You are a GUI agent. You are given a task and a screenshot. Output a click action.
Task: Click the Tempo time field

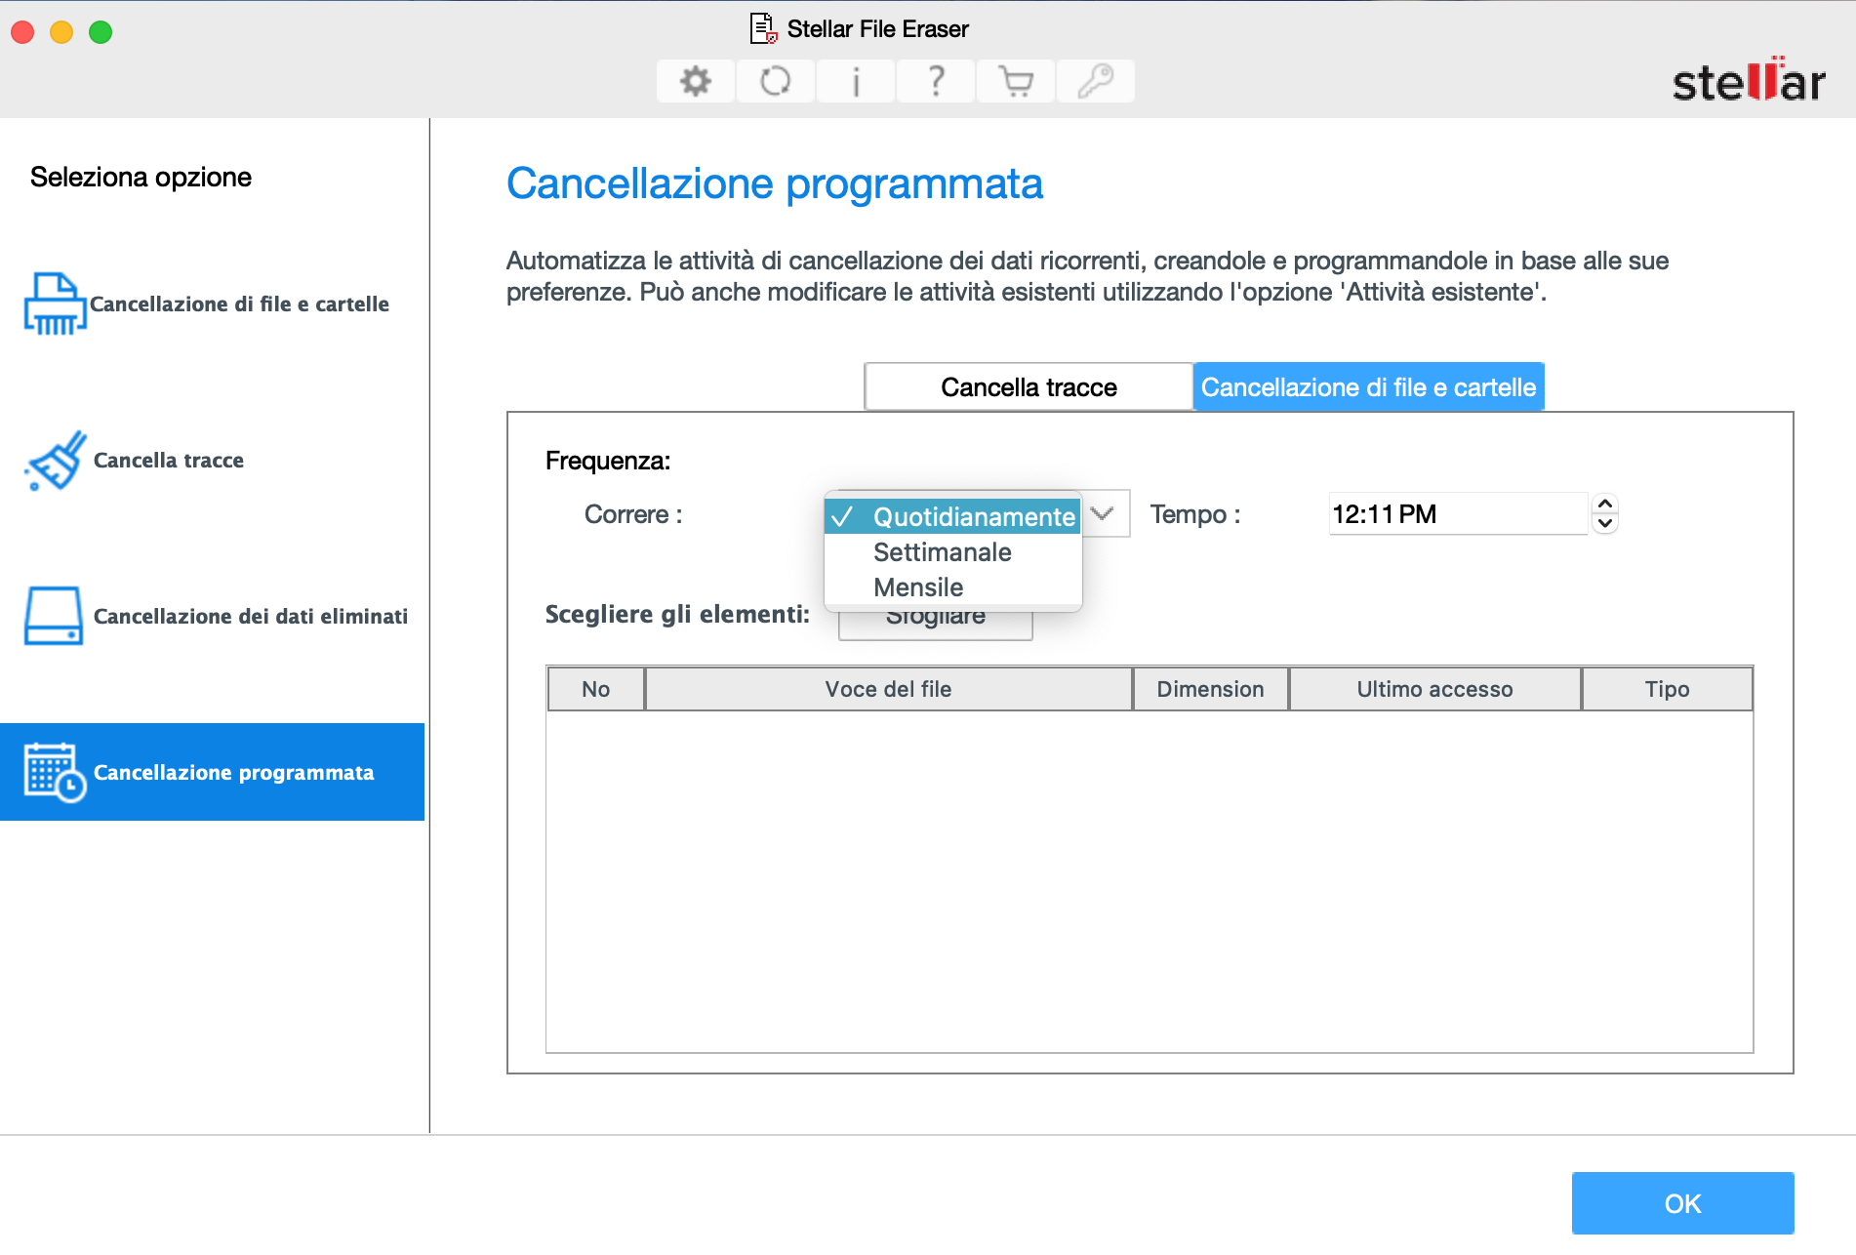tap(1458, 513)
